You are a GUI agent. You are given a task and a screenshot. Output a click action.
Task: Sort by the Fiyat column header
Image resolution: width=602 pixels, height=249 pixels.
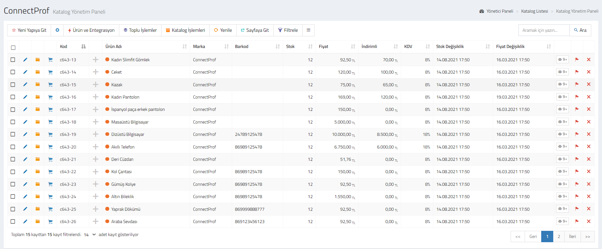click(x=337, y=46)
